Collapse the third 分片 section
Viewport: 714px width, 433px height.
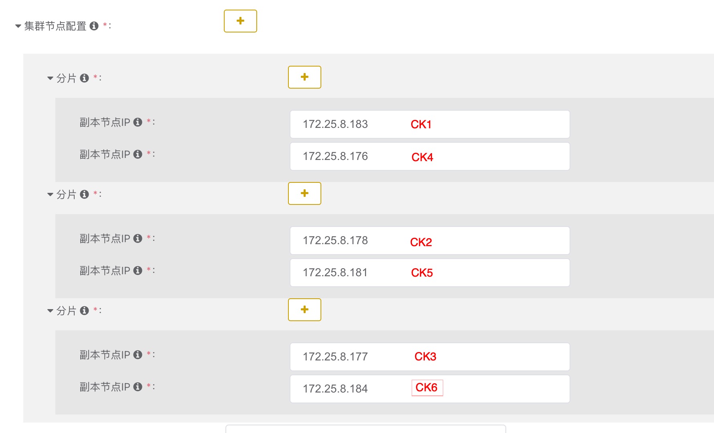(50, 311)
